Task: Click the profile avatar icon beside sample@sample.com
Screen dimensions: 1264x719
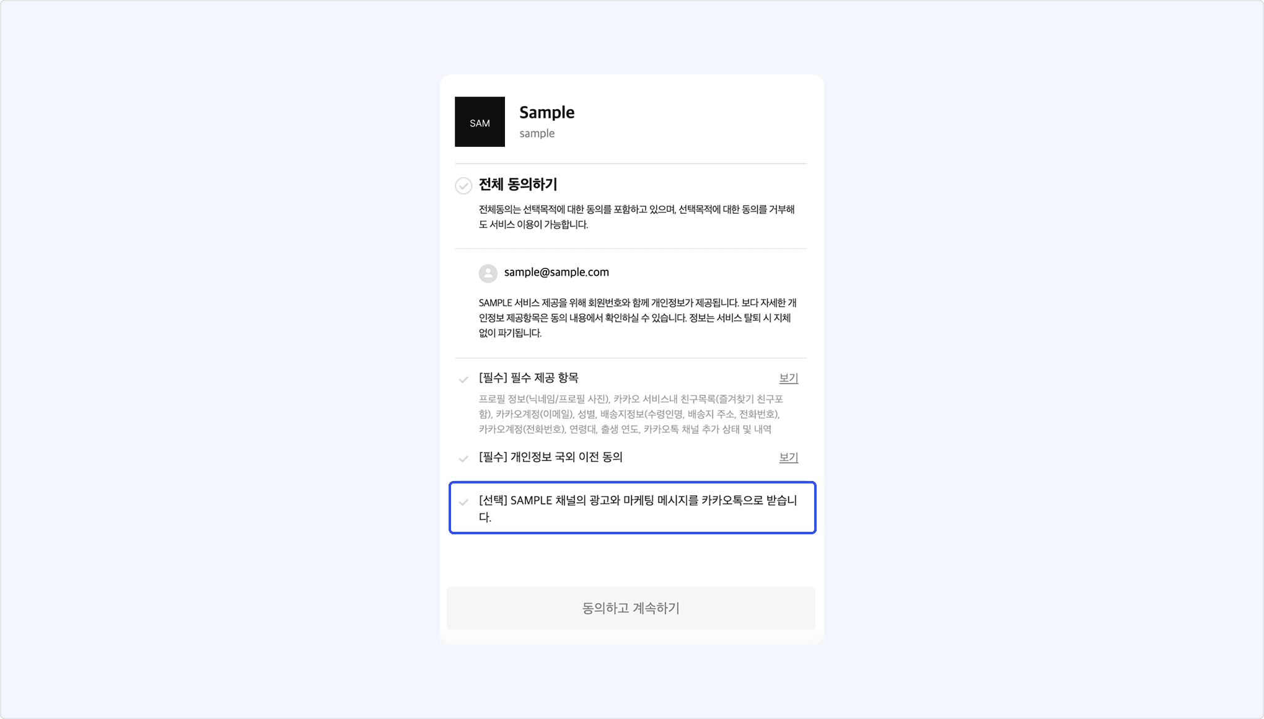Action: [488, 273]
